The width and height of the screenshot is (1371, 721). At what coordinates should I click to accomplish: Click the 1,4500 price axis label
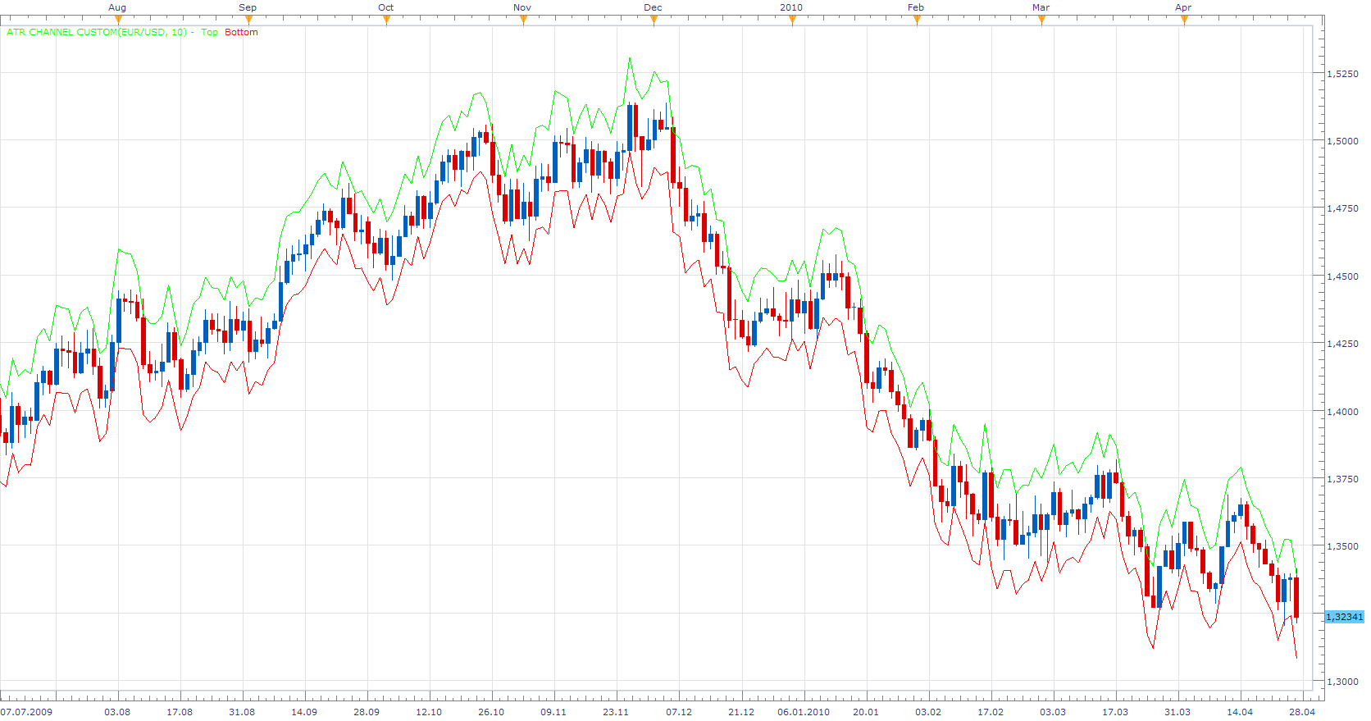tap(1342, 276)
